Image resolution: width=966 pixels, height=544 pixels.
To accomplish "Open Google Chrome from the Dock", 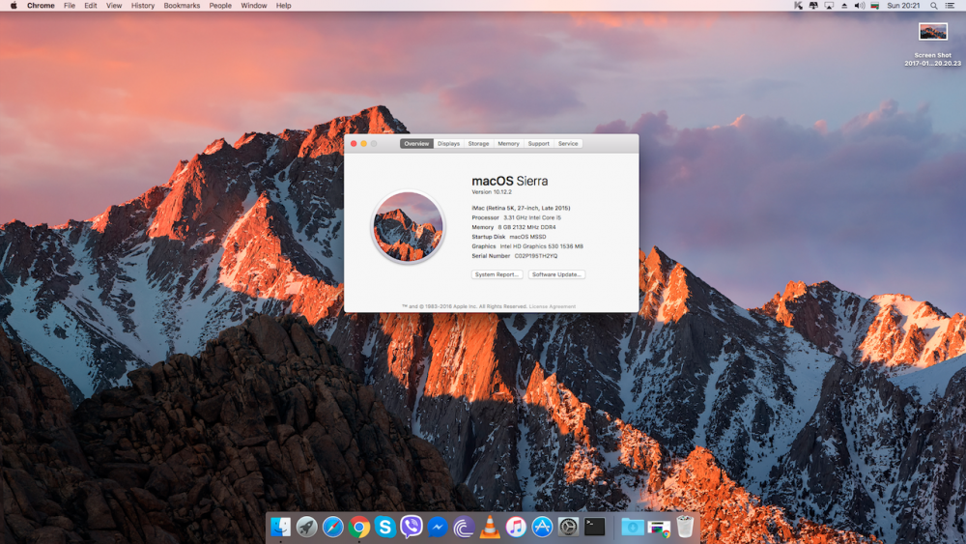I will [358, 527].
